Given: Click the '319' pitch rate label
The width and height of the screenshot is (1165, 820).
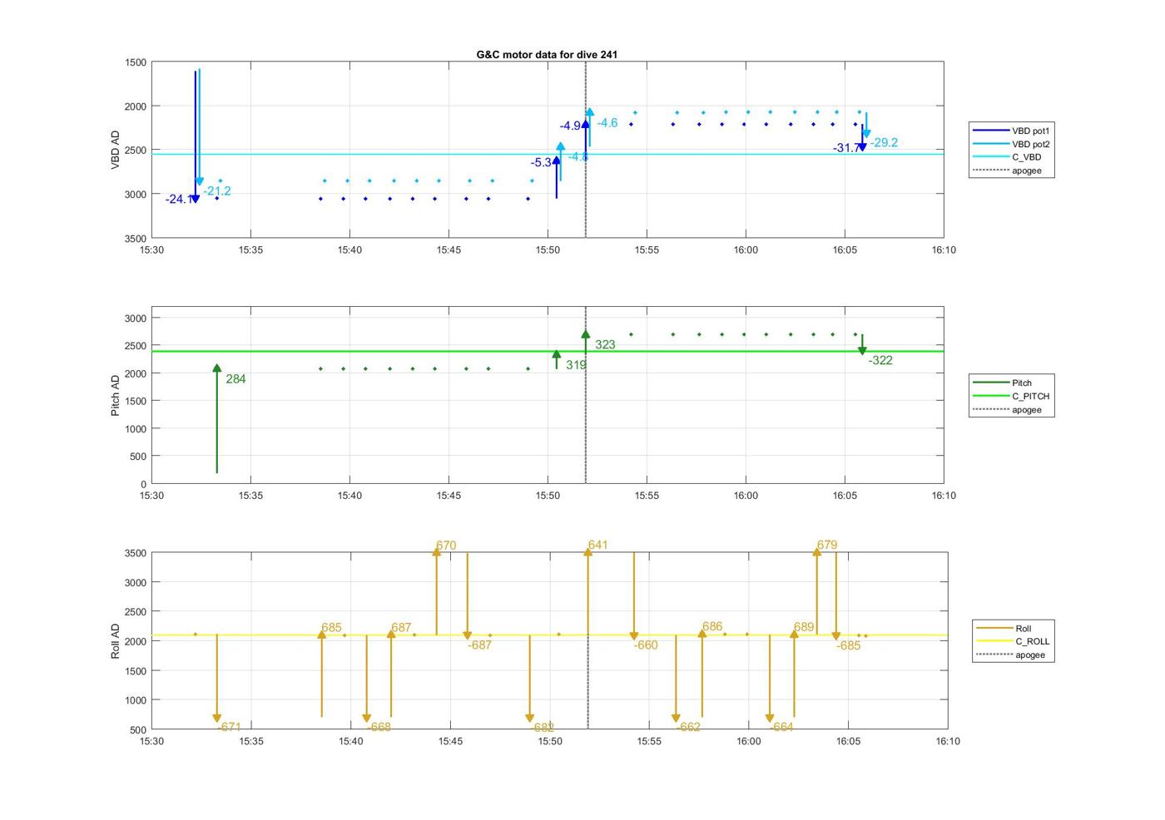Looking at the screenshot, I should [576, 365].
